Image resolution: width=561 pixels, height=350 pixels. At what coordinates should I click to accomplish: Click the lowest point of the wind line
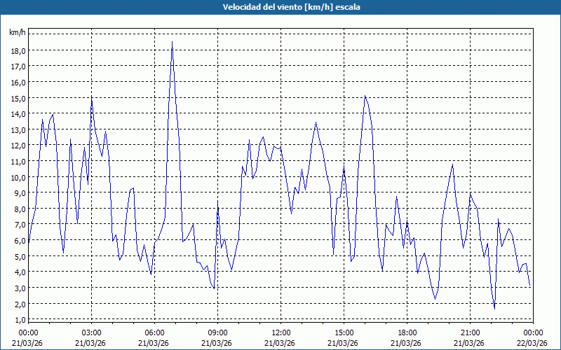[494, 309]
